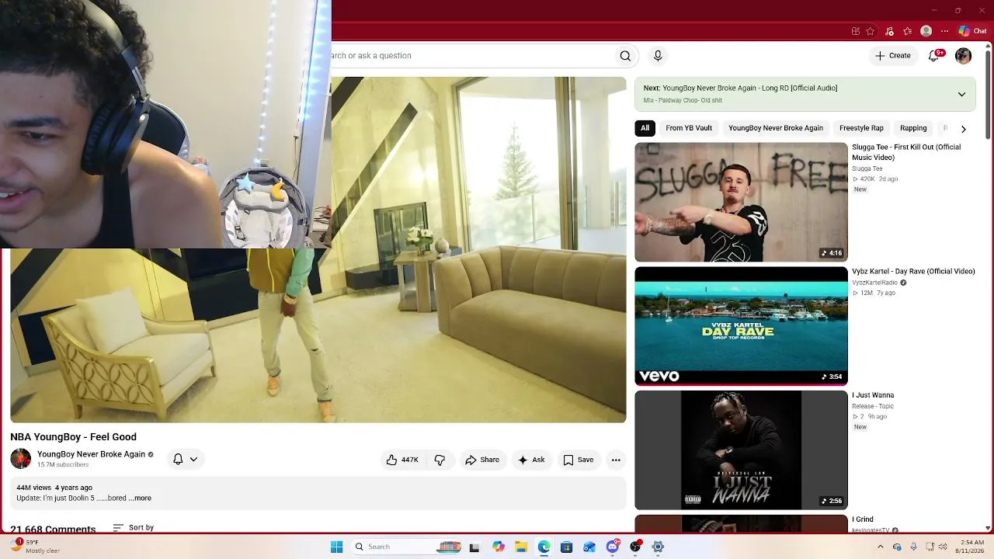The height and width of the screenshot is (559, 994).
Task: Open the clock showing 2:54 AM
Action: [x=971, y=547]
